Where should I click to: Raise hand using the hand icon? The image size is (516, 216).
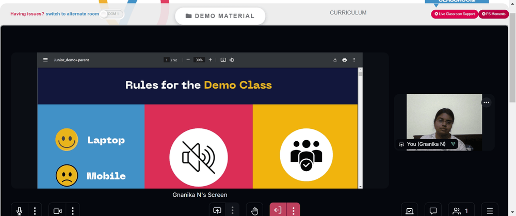[254, 211]
